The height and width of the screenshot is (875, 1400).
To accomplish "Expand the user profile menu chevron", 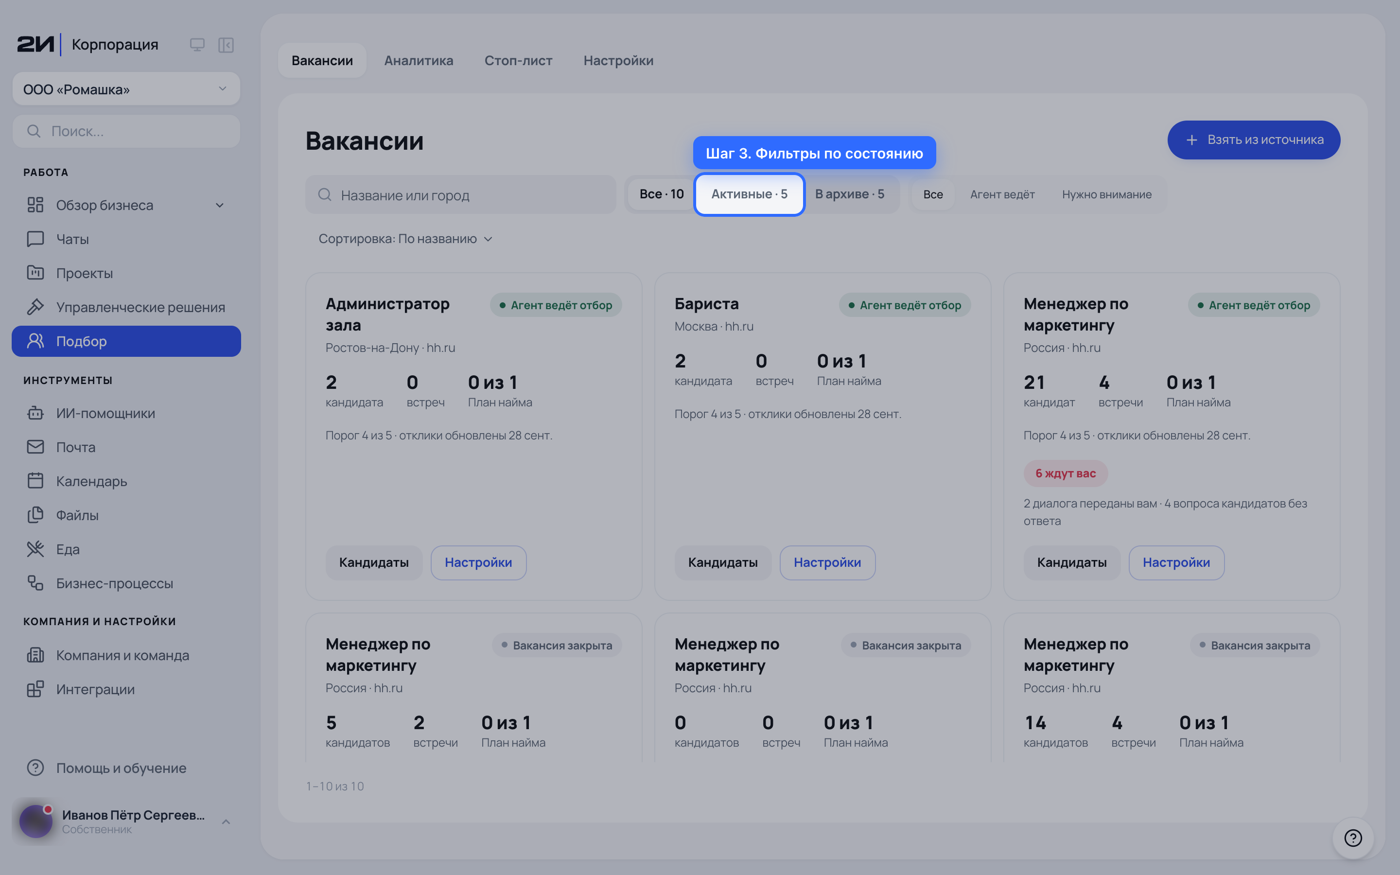I will pyautogui.click(x=226, y=821).
